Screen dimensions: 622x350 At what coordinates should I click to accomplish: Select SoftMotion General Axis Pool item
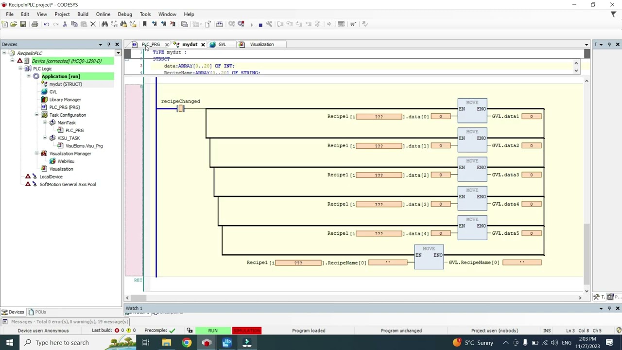68,184
